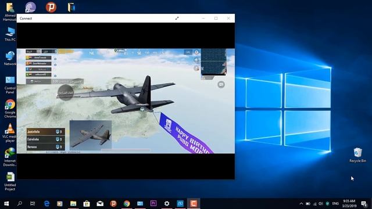Screen dimensions: 372x209
Task: Maximize the Connect window
Action: (x=216, y=18)
